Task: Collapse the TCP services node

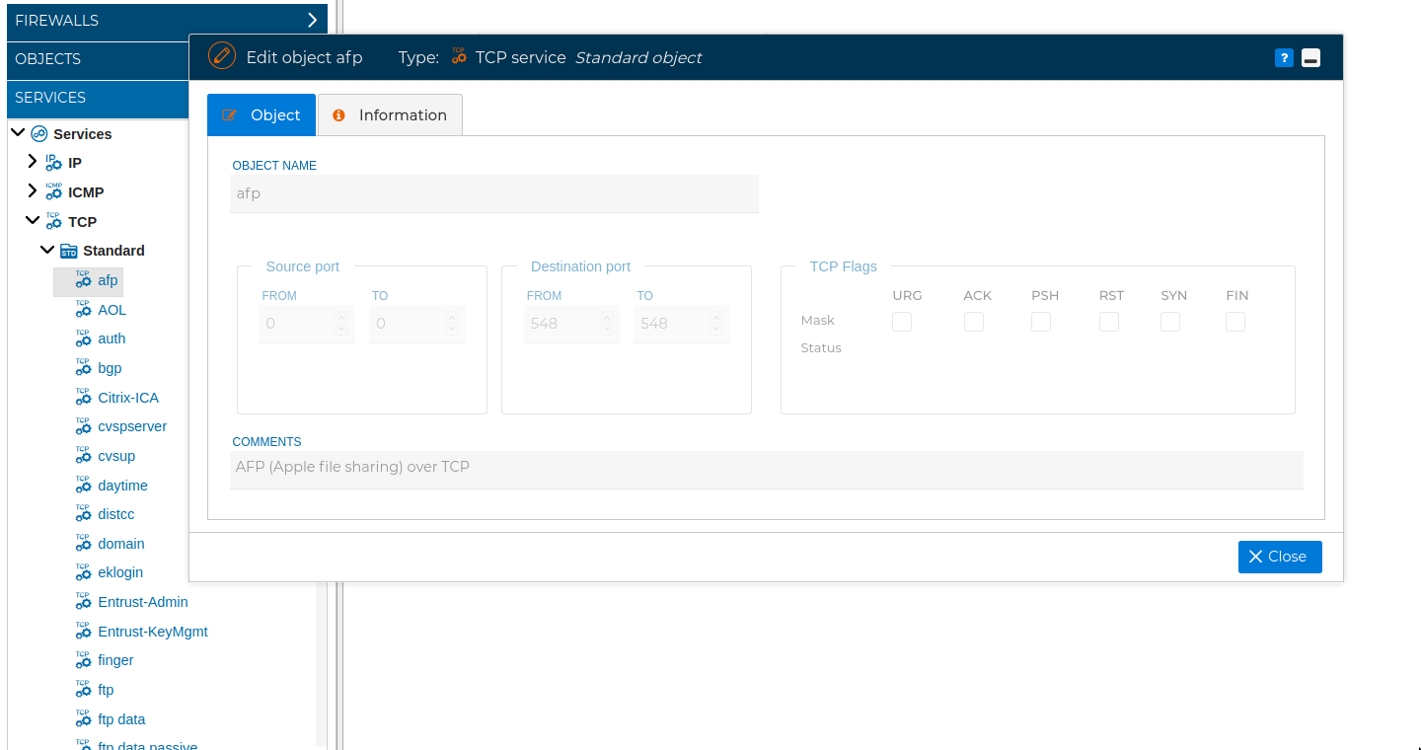Action: (33, 220)
